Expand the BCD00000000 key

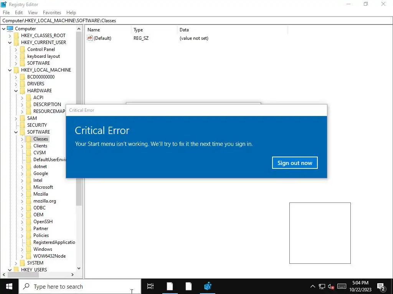click(16, 77)
